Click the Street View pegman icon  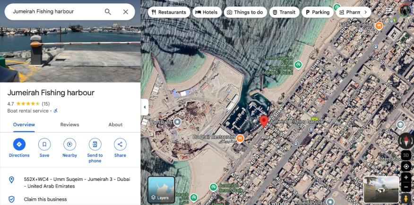click(406, 198)
